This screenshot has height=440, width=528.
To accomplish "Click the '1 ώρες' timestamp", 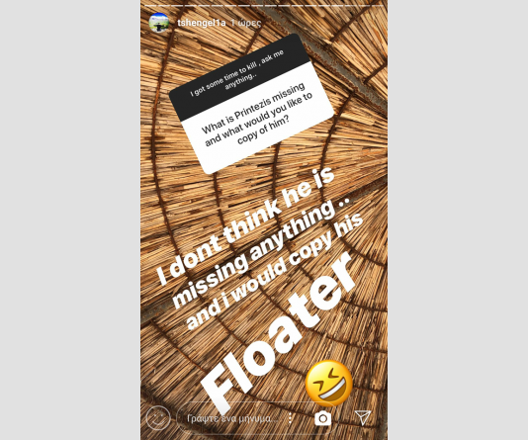I will pos(245,23).
